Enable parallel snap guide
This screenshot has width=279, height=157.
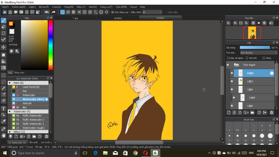[68, 12]
